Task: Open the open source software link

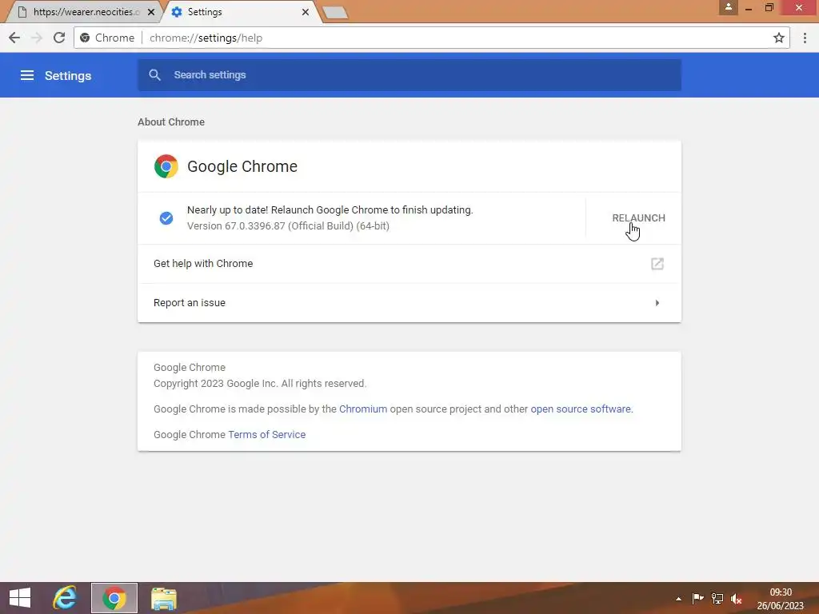Action: 581,409
